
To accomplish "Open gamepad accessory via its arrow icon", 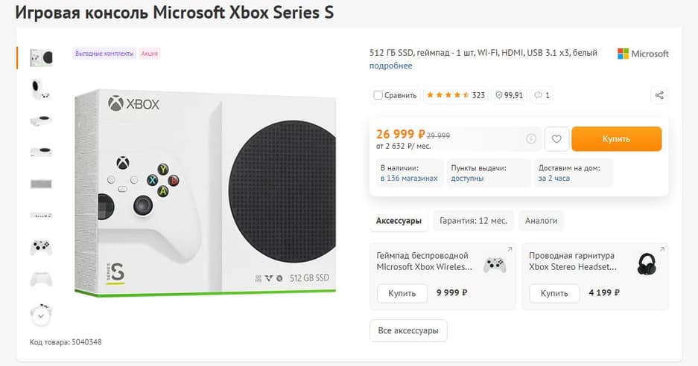I will pyautogui.click(x=510, y=249).
